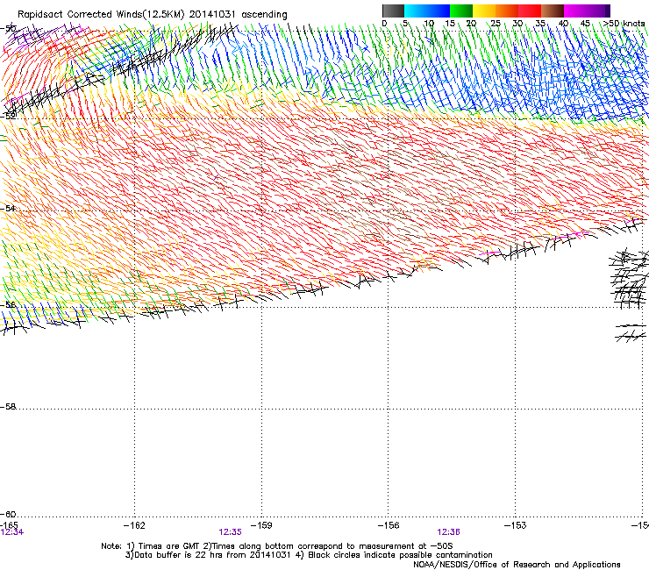Click the '-56' latitude axis label
Viewport: 649px width, 570px height.
[x=7, y=304]
